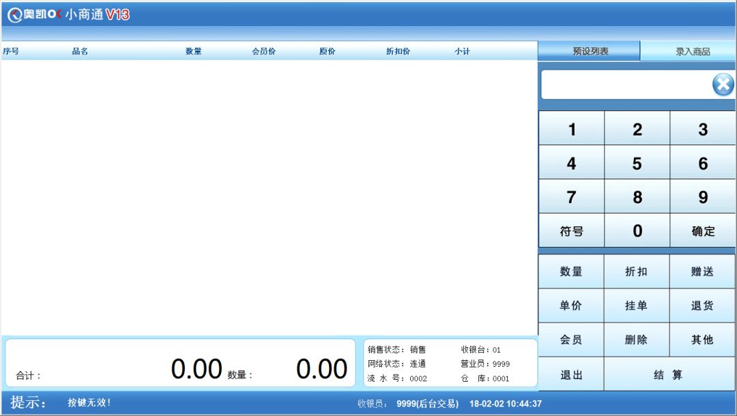
Task: Open member lookup via 会员
Action: (571, 340)
